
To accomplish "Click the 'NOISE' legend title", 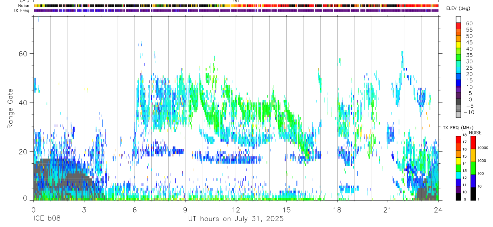I will pyautogui.click(x=475, y=133).
